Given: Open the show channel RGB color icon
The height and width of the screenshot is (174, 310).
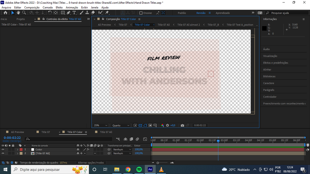Looking at the screenshot, I should [162, 125].
